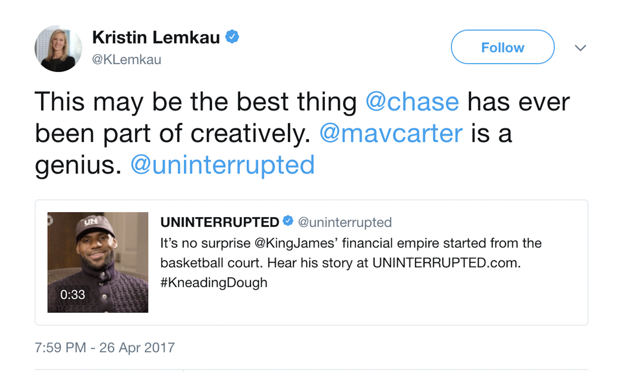Click the 7:59 PM tweet timestamp
Screen dimensions: 625x372
tap(105, 348)
